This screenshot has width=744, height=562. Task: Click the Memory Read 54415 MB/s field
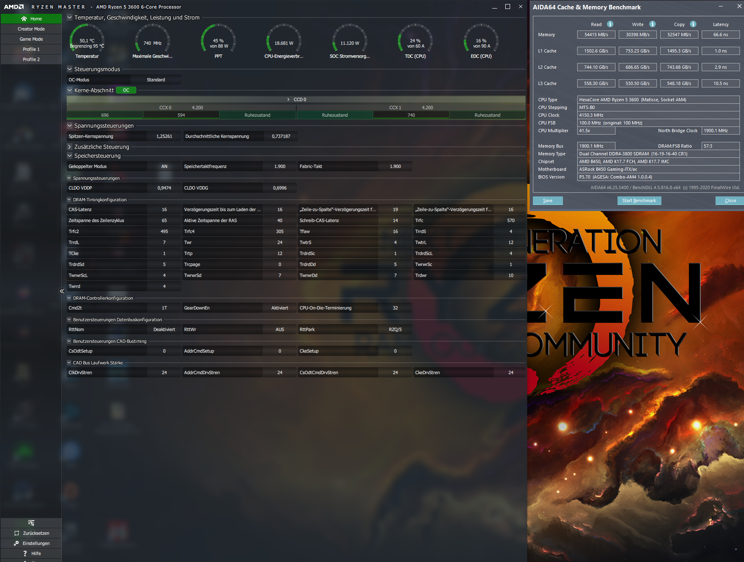[596, 35]
